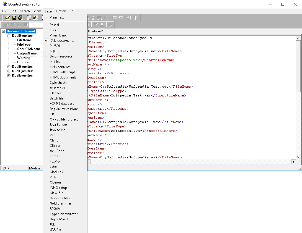Select the Warning tree node

(24, 58)
